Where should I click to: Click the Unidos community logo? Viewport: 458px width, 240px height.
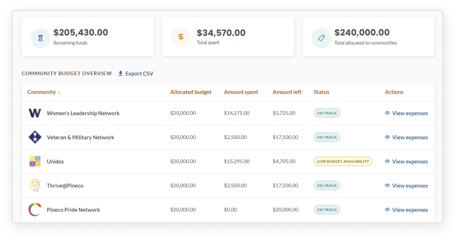point(35,161)
